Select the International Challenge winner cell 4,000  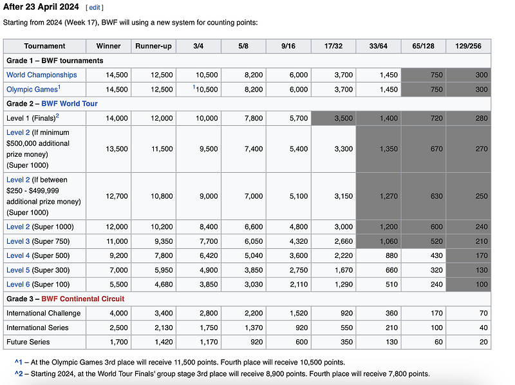(x=108, y=313)
